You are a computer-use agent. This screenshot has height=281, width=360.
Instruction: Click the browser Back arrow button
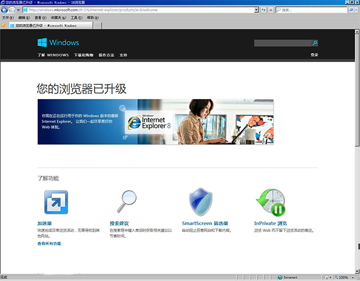(5, 10)
